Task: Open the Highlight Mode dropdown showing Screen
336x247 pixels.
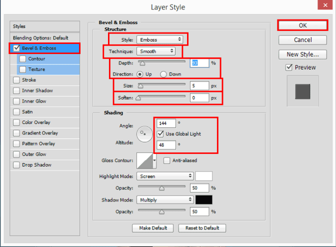Action: coord(165,176)
